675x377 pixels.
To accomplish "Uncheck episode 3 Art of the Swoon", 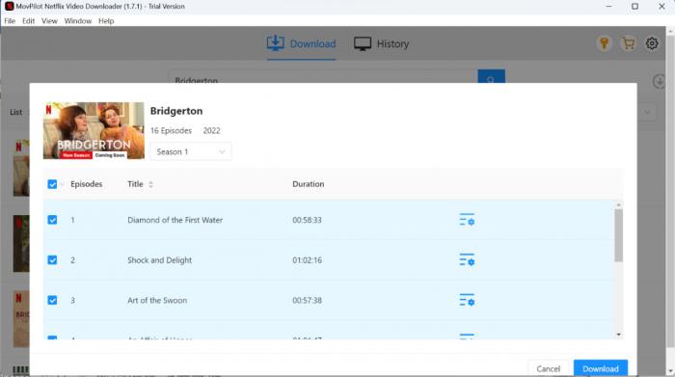I will click(x=52, y=300).
